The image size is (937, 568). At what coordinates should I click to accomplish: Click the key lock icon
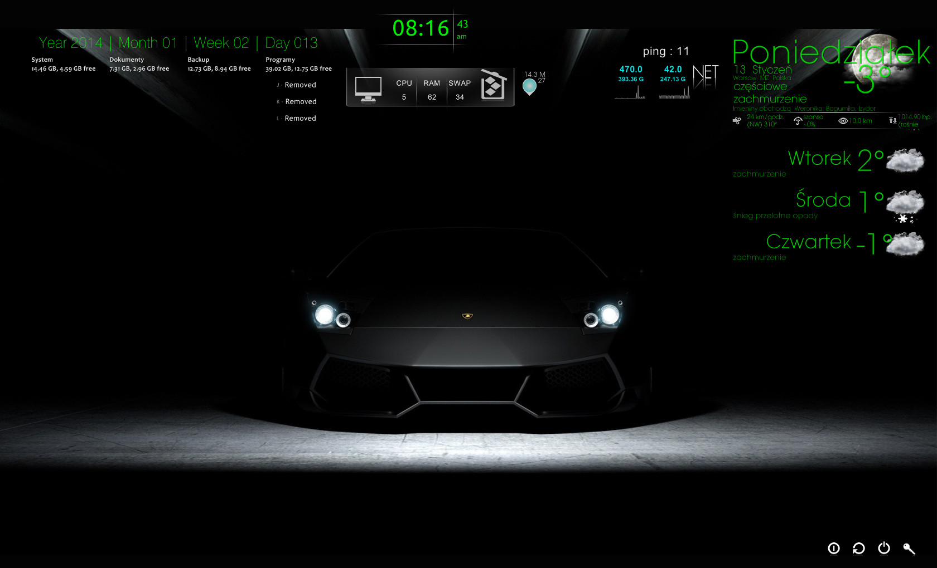(909, 549)
